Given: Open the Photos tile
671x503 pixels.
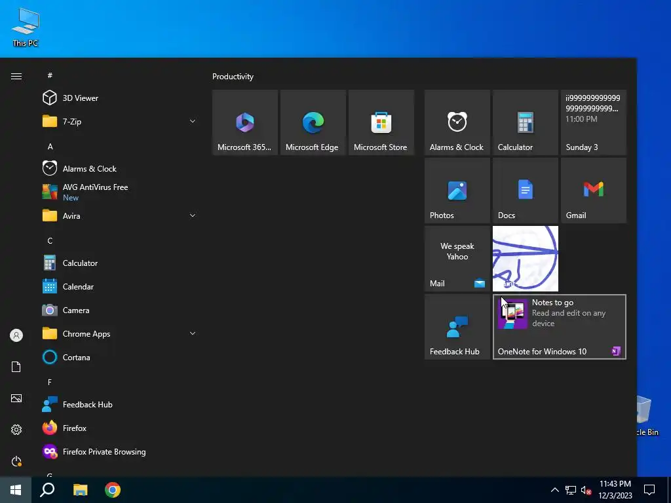Looking at the screenshot, I should point(457,191).
